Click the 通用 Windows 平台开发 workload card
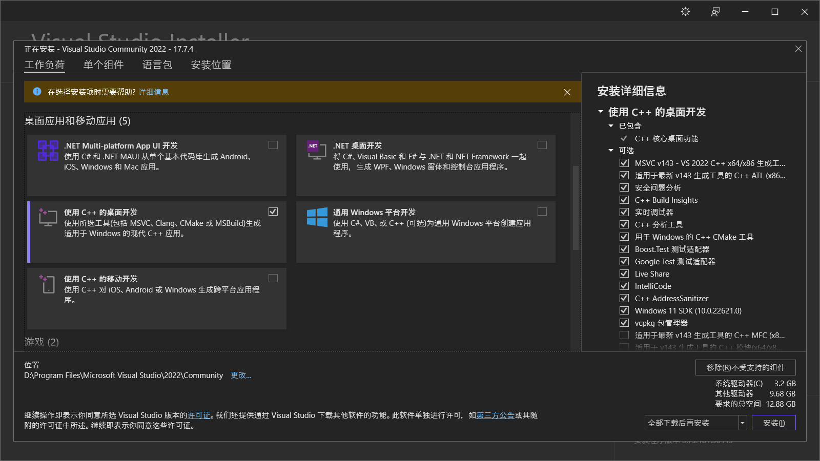 click(426, 232)
